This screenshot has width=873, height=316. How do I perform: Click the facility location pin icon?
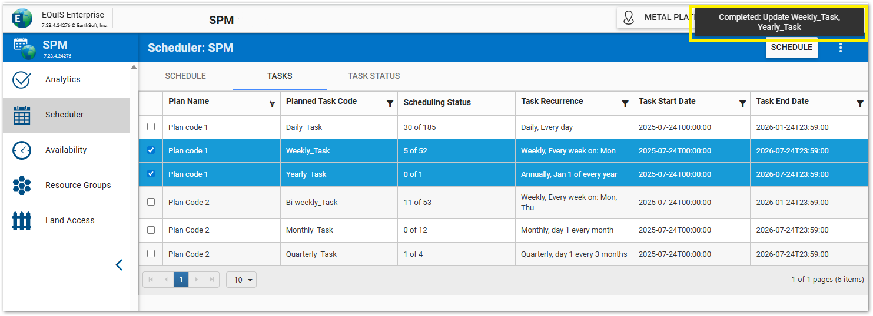(628, 18)
